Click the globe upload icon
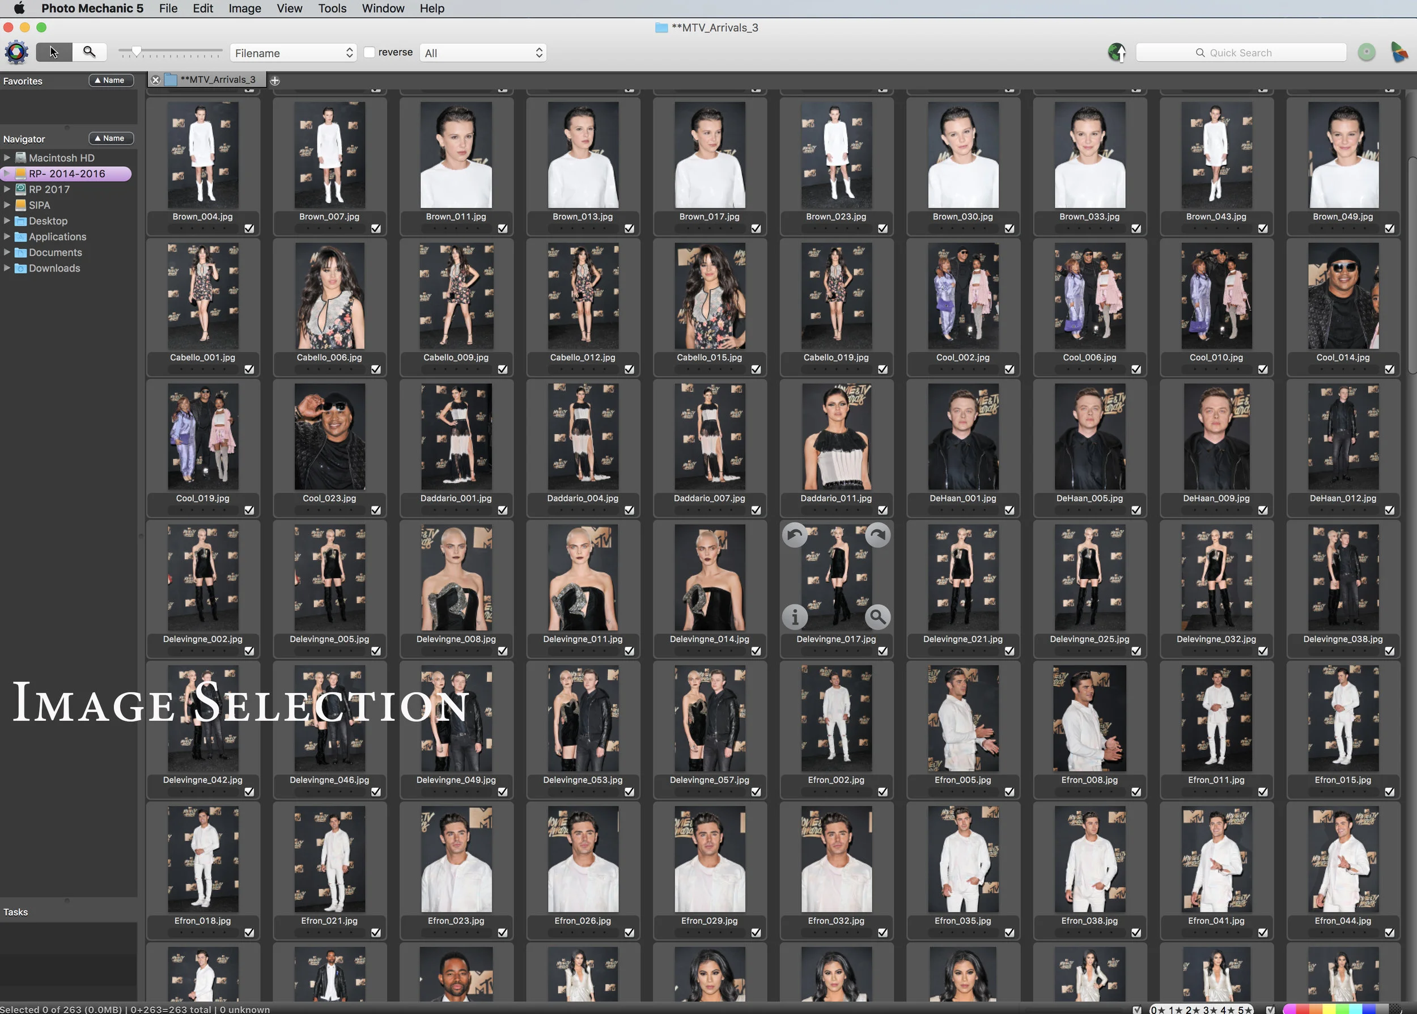The height and width of the screenshot is (1014, 1417). coord(1117,52)
